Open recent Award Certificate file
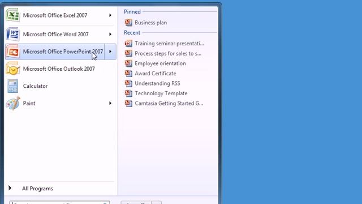This screenshot has height=204, width=362. pyautogui.click(x=156, y=73)
